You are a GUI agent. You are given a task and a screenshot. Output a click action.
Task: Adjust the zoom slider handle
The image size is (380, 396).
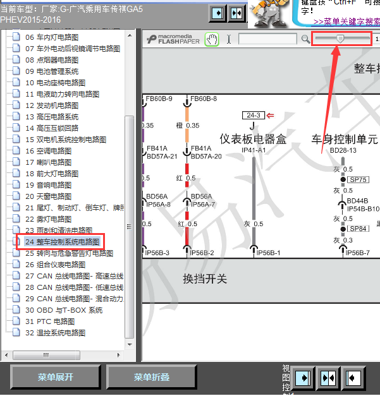point(340,39)
